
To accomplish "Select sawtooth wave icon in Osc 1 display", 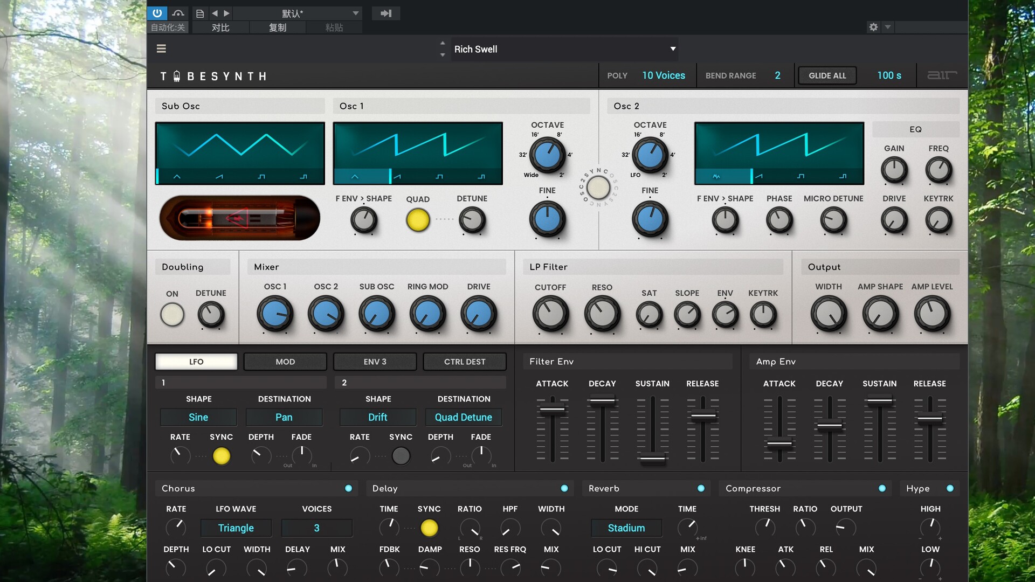I will (x=397, y=177).
